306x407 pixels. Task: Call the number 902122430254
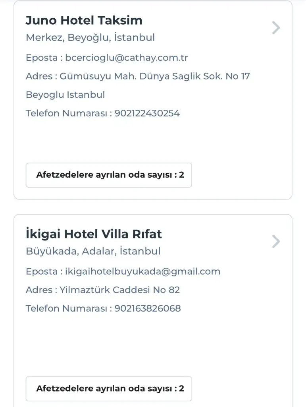click(147, 113)
